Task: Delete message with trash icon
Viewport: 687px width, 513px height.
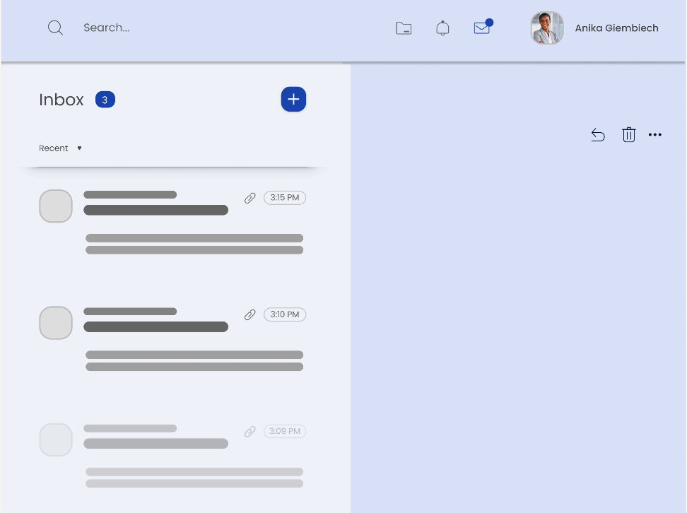Action: tap(629, 134)
